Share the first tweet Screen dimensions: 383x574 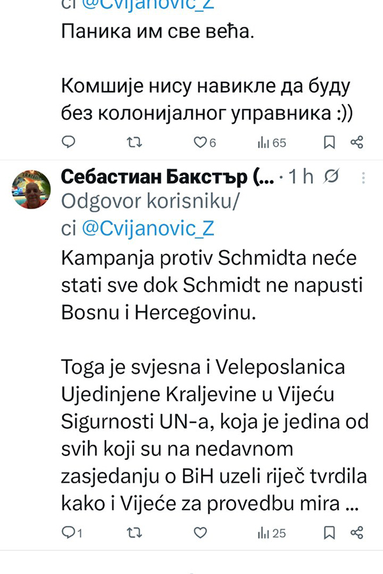[357, 142]
